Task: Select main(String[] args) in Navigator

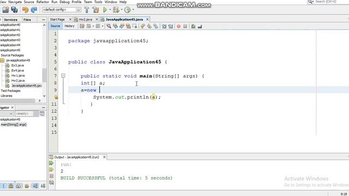Action: (14, 125)
